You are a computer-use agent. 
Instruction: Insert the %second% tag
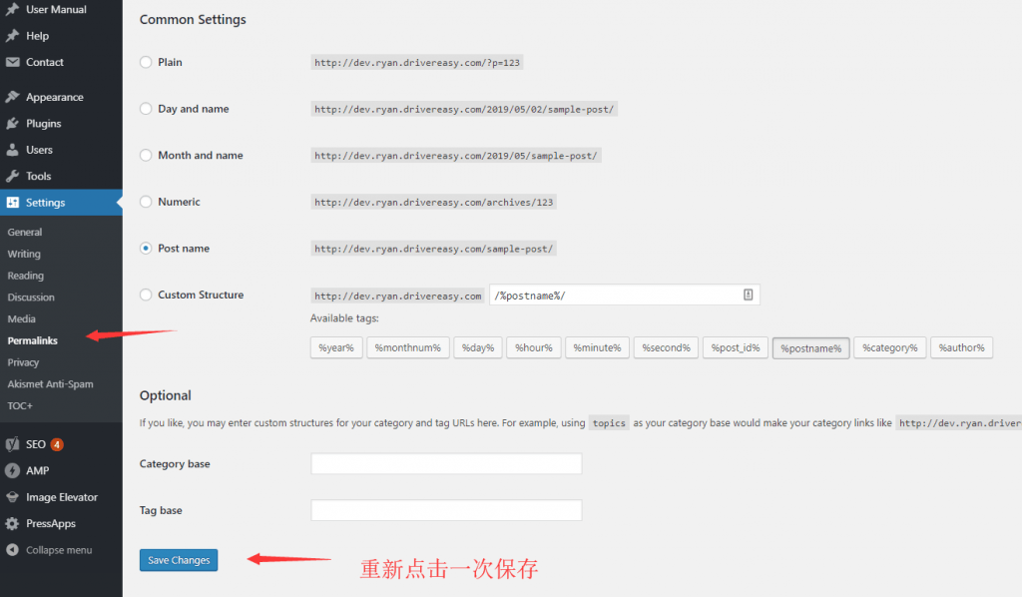pos(666,348)
